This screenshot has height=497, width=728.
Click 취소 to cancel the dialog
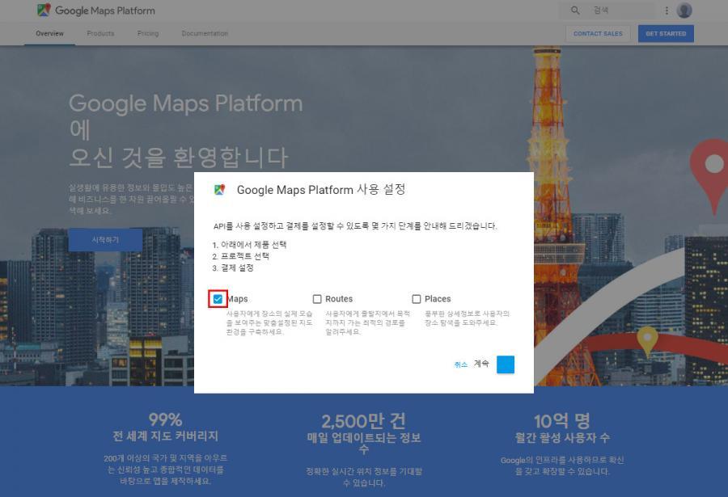pyautogui.click(x=460, y=364)
